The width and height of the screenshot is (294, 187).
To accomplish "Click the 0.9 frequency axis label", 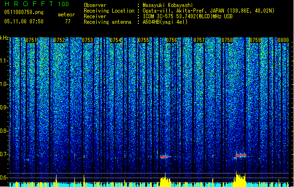I will pyautogui.click(x=3, y=108).
